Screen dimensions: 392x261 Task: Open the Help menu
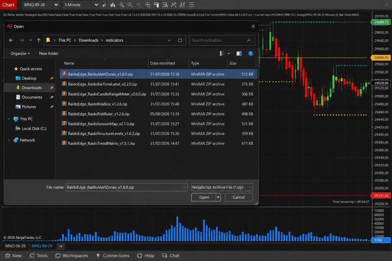146,256
